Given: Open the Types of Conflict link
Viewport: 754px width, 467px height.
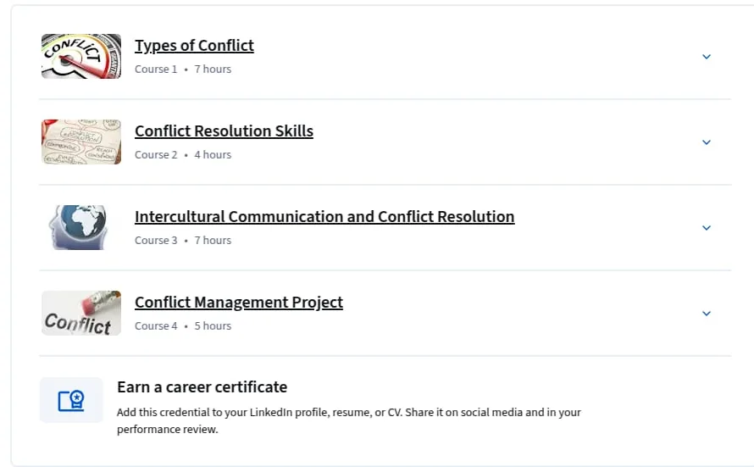Looking at the screenshot, I should tap(194, 45).
